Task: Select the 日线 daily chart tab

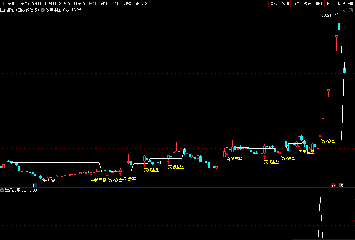Action: (x=93, y=4)
